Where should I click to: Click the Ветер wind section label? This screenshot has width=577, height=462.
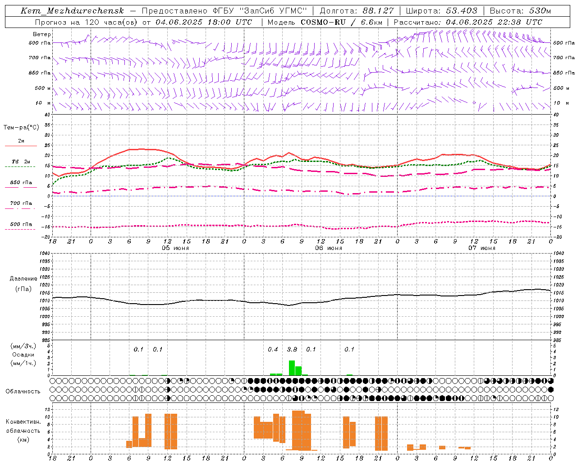click(x=42, y=34)
